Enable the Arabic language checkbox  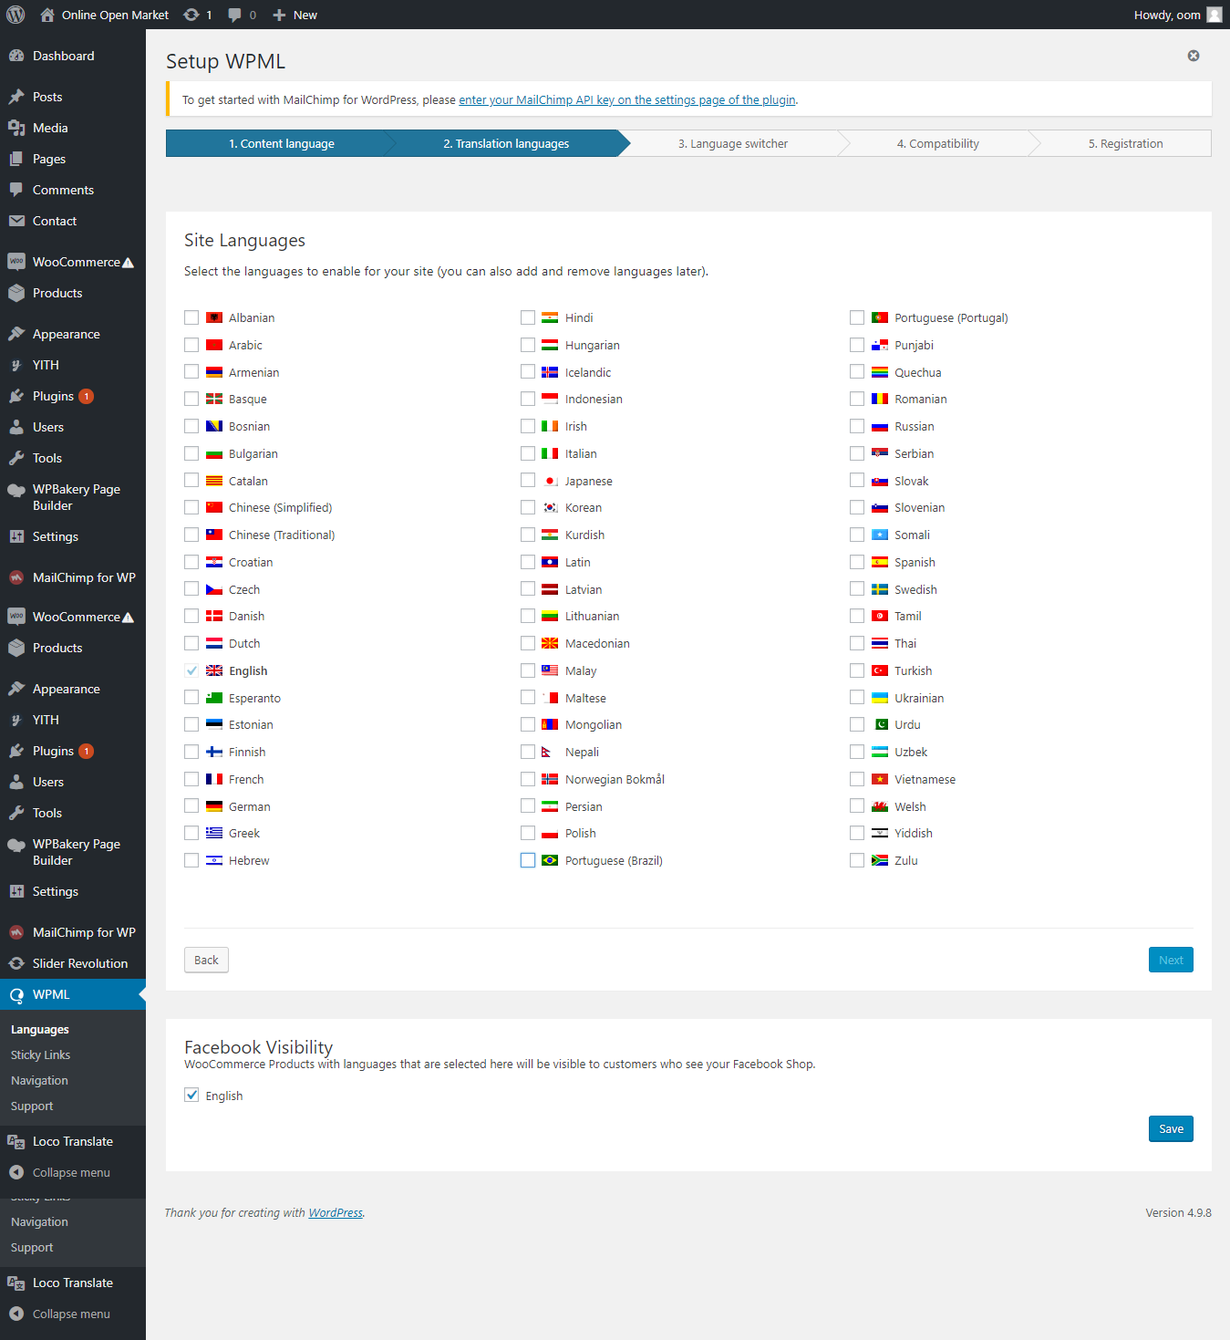click(x=191, y=345)
